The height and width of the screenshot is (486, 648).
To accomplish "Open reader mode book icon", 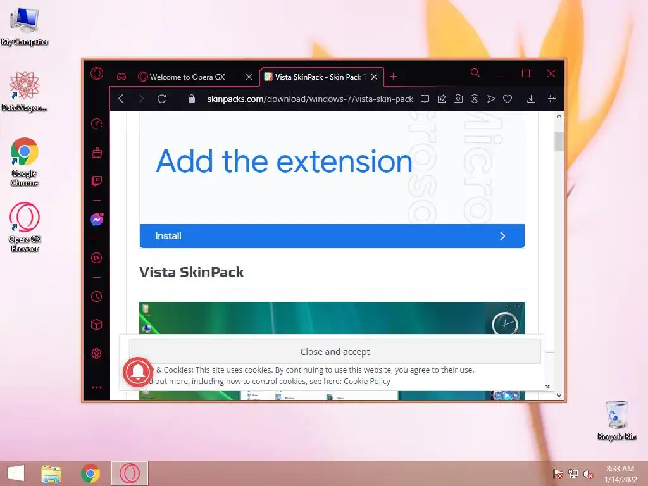I will click(425, 99).
